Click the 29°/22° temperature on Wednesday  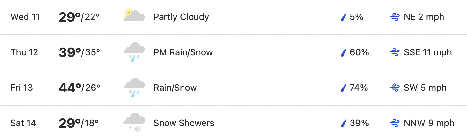(79, 17)
